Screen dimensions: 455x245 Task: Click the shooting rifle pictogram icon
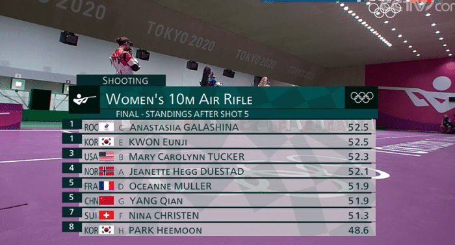tap(84, 99)
